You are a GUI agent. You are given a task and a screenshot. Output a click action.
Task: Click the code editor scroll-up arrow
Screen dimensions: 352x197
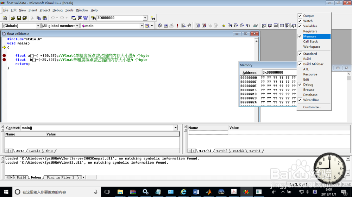pyautogui.click(x=256, y=41)
